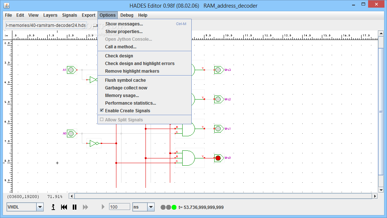The image size is (387, 218).
Task: Click the WL1 output pin symbol
Action: [x=219, y=129]
